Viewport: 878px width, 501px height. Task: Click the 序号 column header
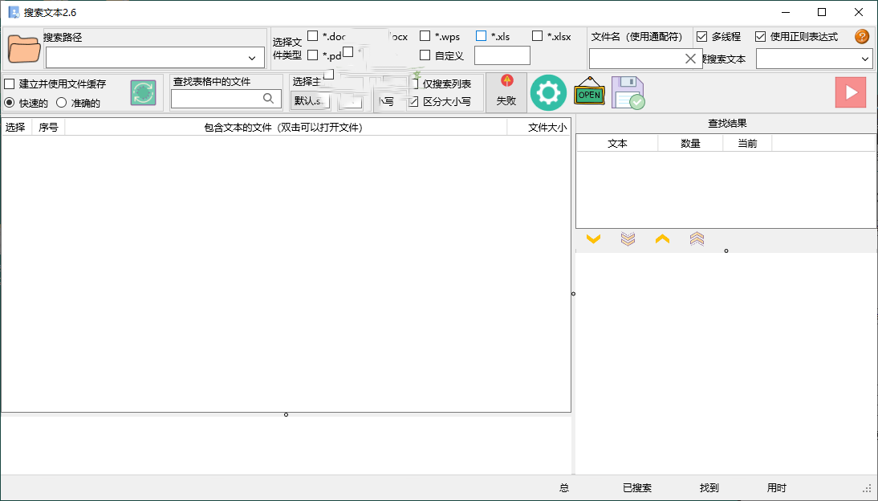coord(48,127)
